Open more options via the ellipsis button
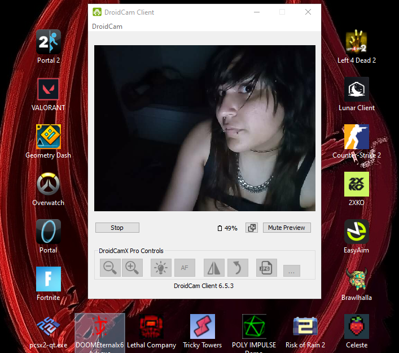The image size is (399, 353). [292, 271]
